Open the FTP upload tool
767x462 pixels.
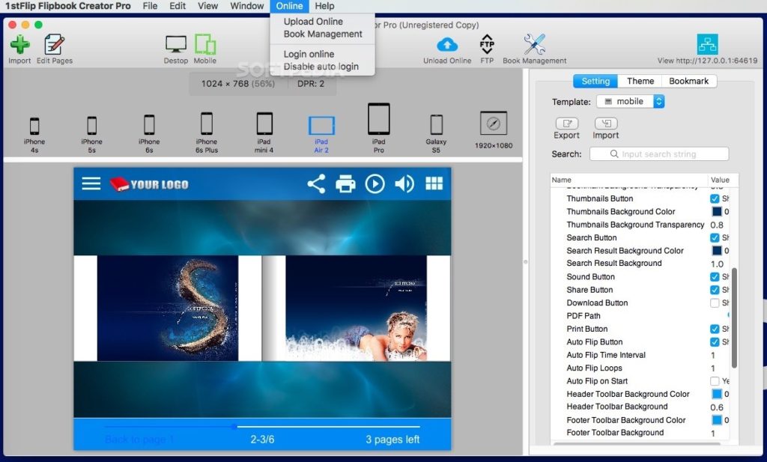(487, 44)
